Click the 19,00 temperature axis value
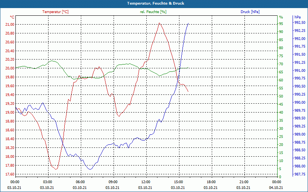Image resolution: width=308 pixels, height=192 pixels. tap(10, 113)
